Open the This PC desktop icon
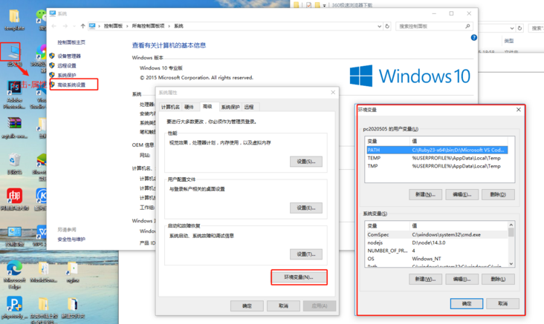 click(13, 55)
